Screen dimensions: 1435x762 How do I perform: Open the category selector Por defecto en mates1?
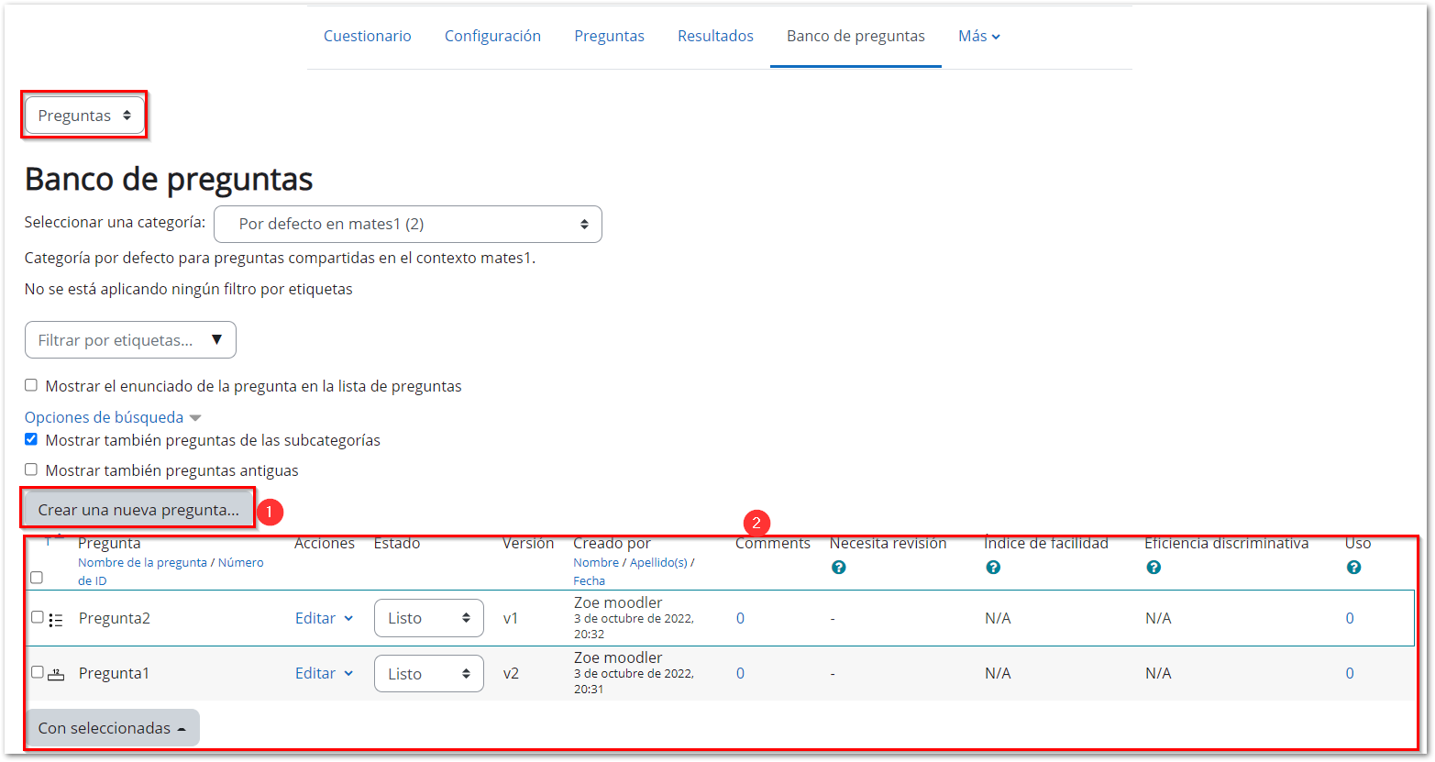pyautogui.click(x=408, y=224)
